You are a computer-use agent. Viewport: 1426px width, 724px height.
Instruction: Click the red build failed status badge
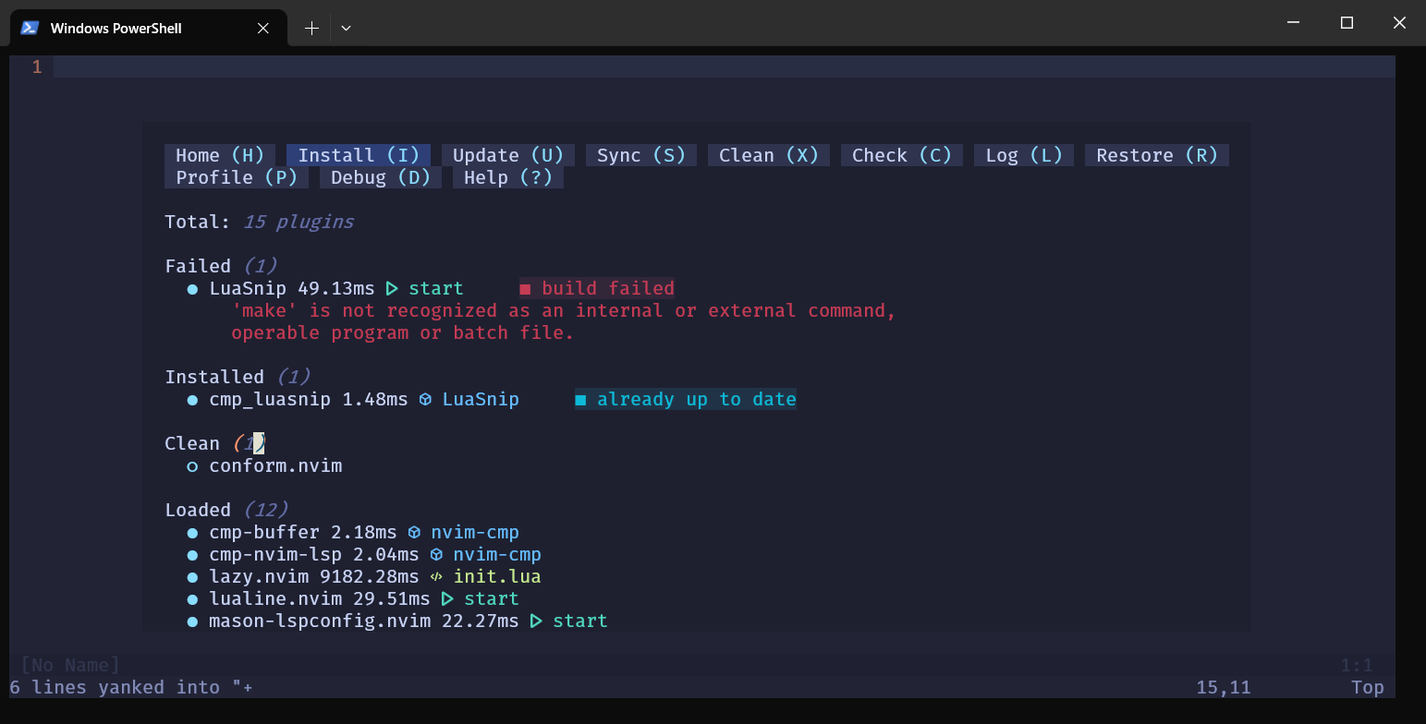pos(597,289)
